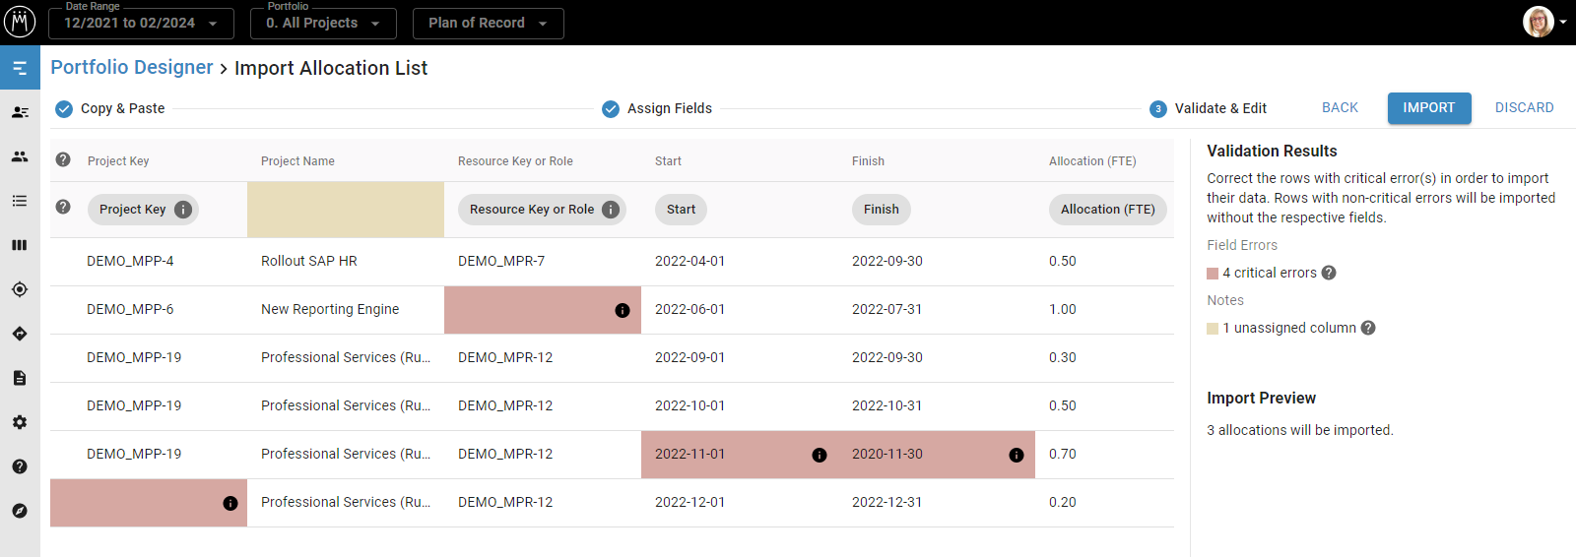Open the Date Range dropdown
This screenshot has height=557, width=1576.
click(x=141, y=23)
